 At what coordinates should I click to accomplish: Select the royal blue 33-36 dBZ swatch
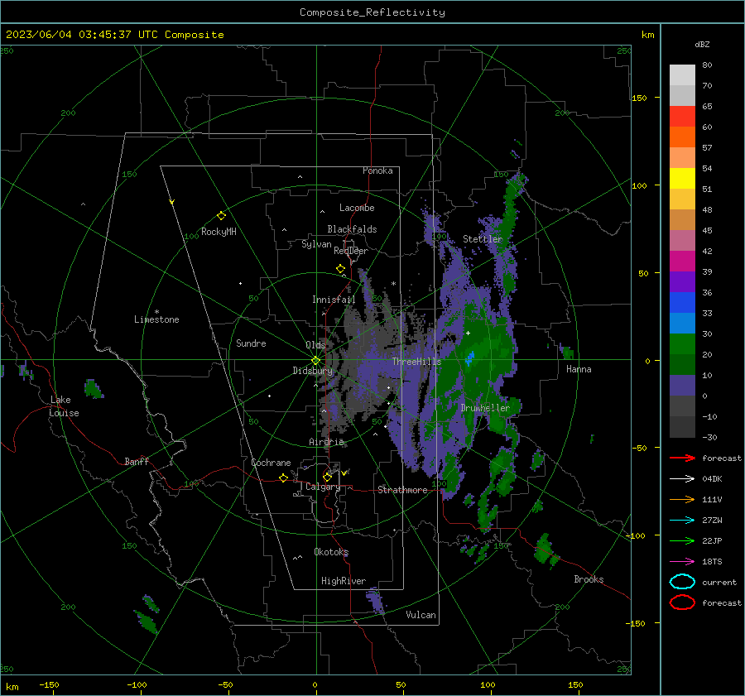(682, 303)
